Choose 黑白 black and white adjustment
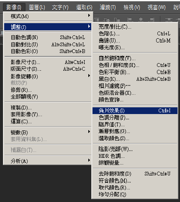This screenshot has height=202, width=180. tap(135, 79)
